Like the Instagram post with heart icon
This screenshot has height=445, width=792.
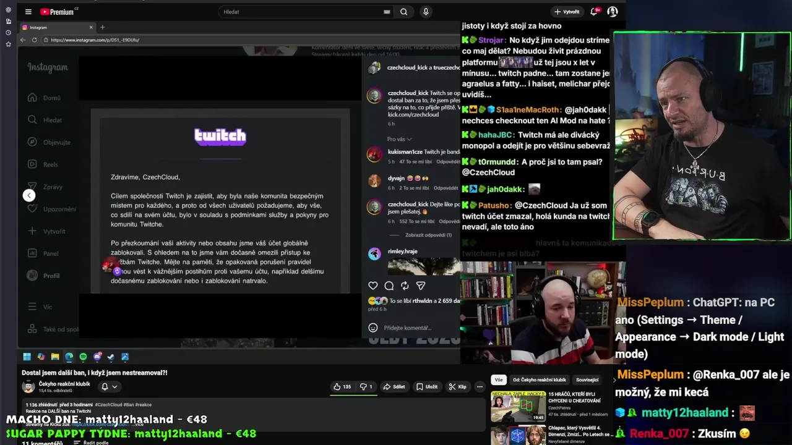pyautogui.click(x=373, y=286)
